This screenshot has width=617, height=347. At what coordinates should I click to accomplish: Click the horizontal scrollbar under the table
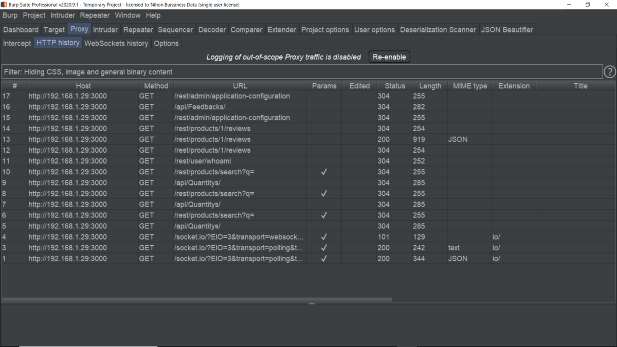click(x=197, y=299)
